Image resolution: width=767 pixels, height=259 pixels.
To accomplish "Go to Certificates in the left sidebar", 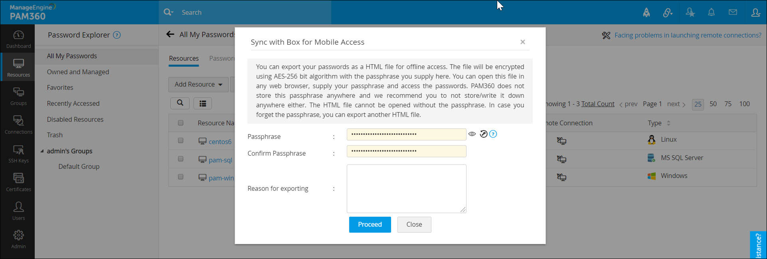I will [18, 182].
